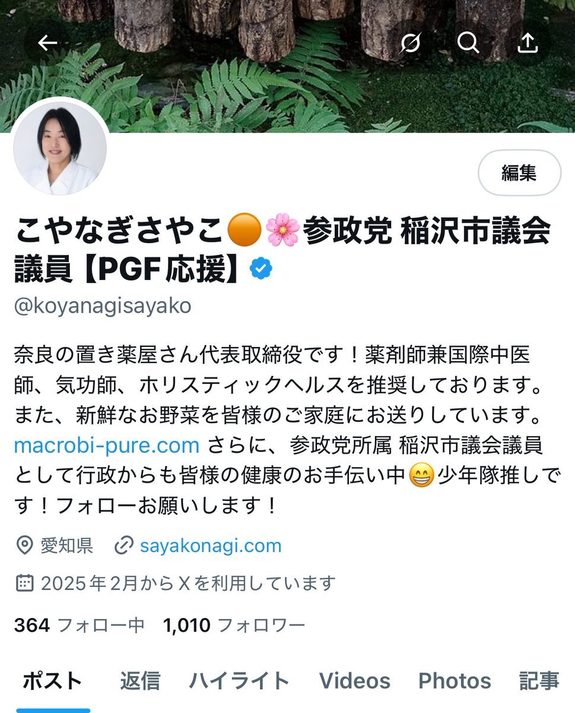575x713 pixels.
Task: Open the macrobi-pure.com link
Action: pyautogui.click(x=106, y=445)
